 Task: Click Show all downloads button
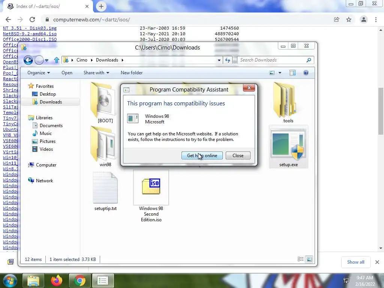[355, 262]
